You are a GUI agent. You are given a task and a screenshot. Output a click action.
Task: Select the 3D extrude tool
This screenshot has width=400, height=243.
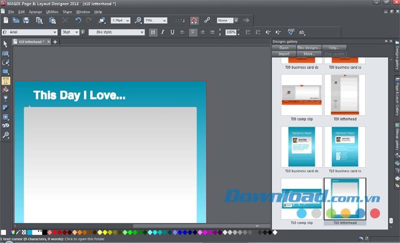pyautogui.click(x=5, y=126)
